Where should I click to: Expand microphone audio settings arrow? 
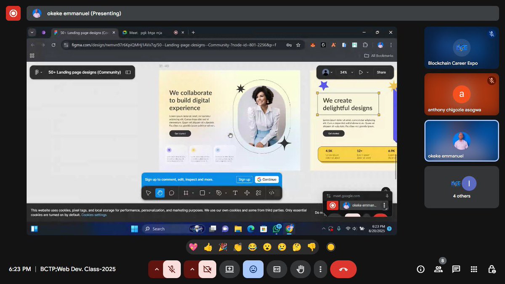point(156,269)
